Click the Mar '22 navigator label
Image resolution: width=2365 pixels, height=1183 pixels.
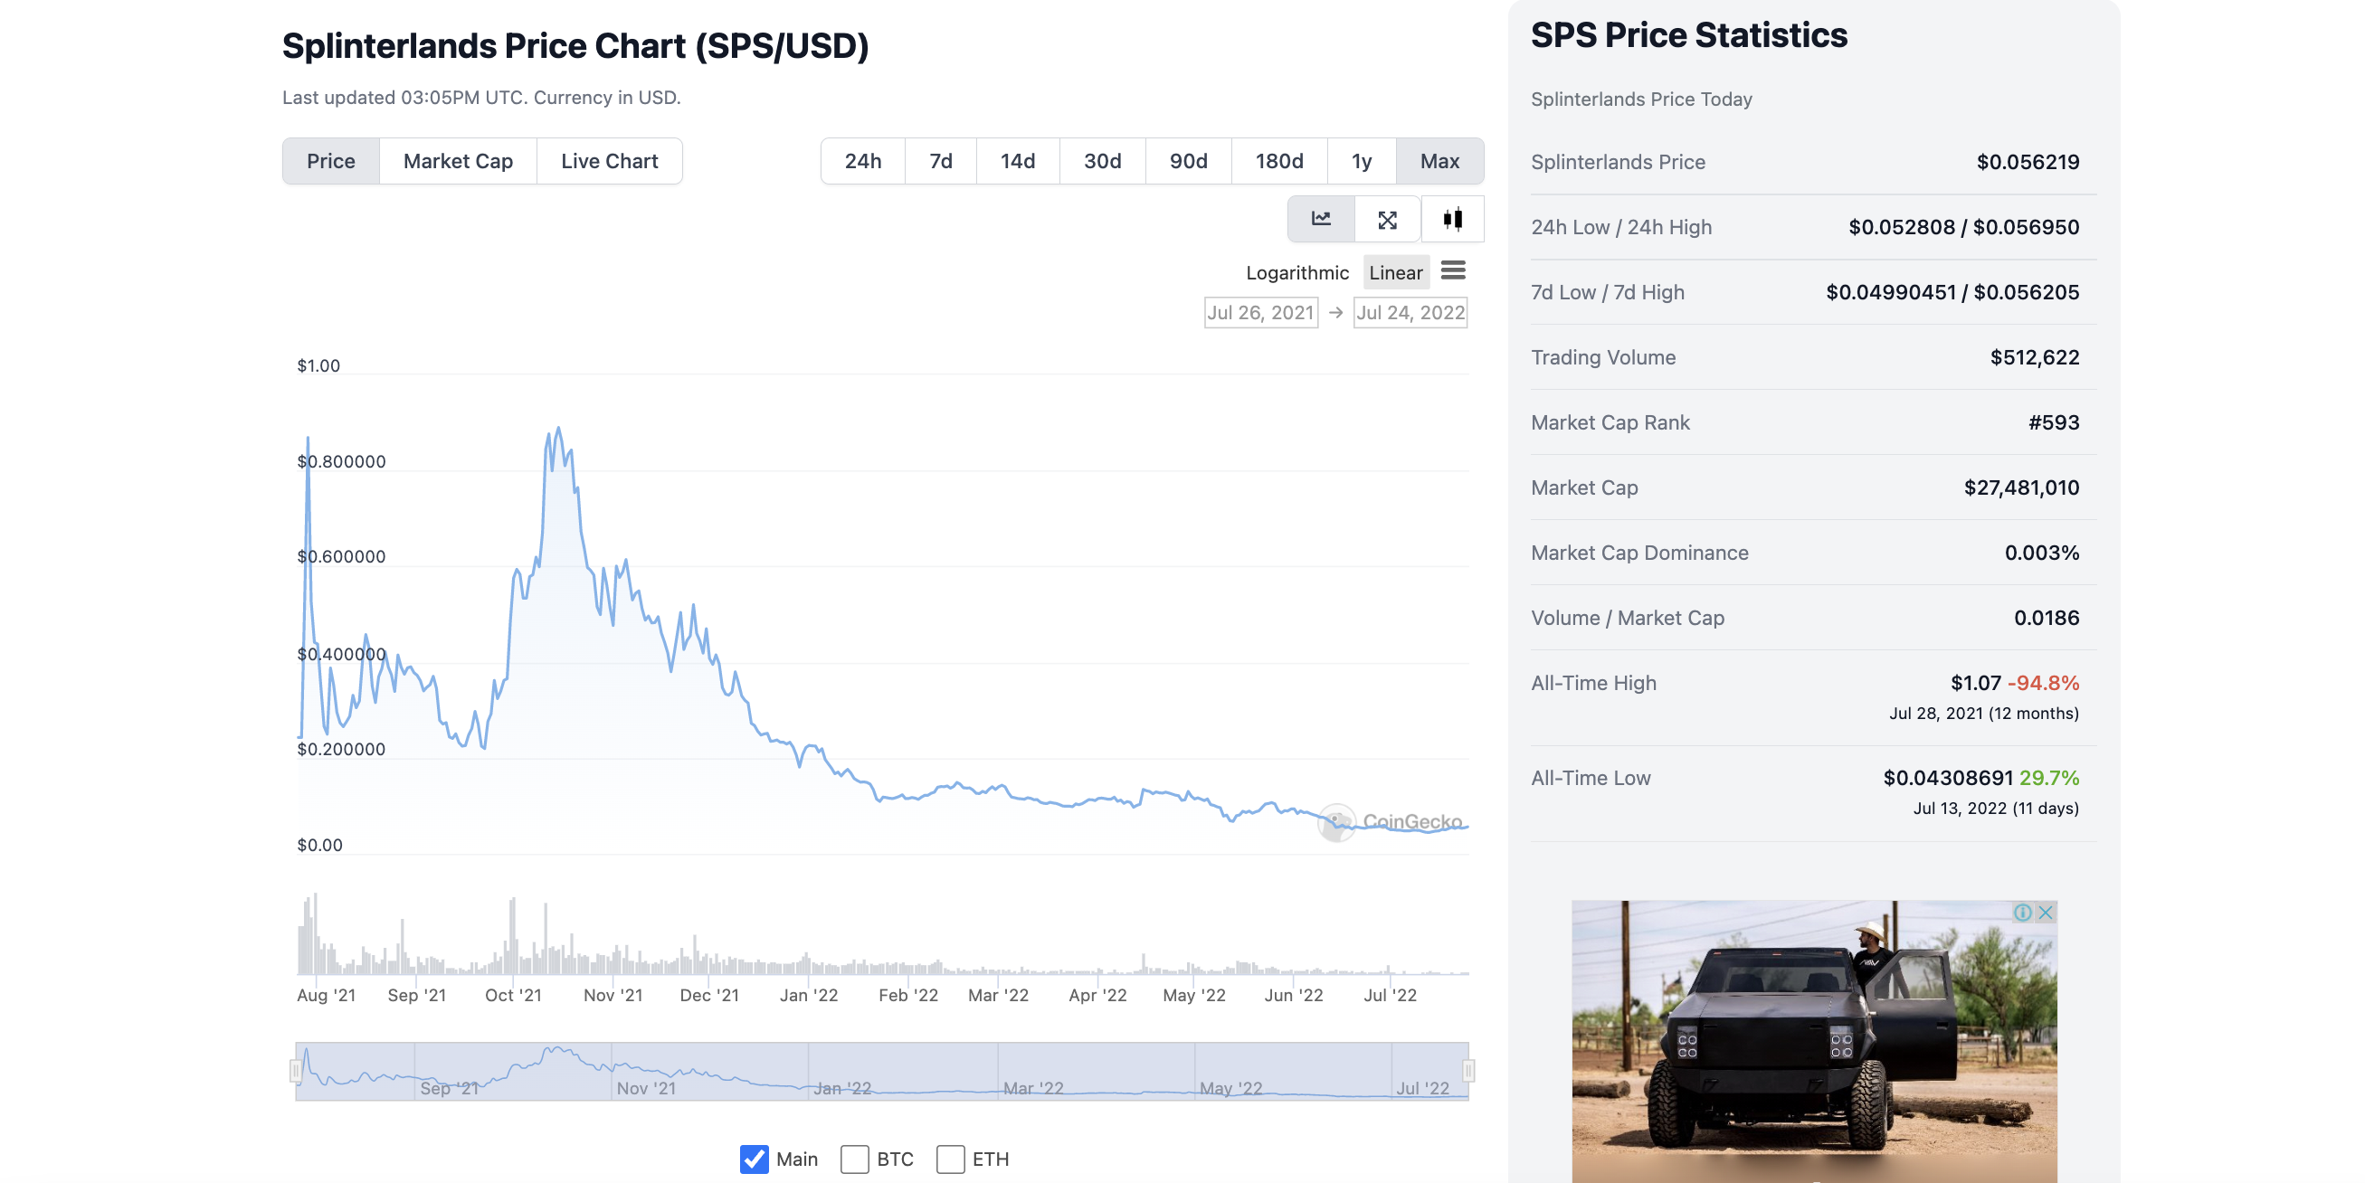coord(1033,1088)
